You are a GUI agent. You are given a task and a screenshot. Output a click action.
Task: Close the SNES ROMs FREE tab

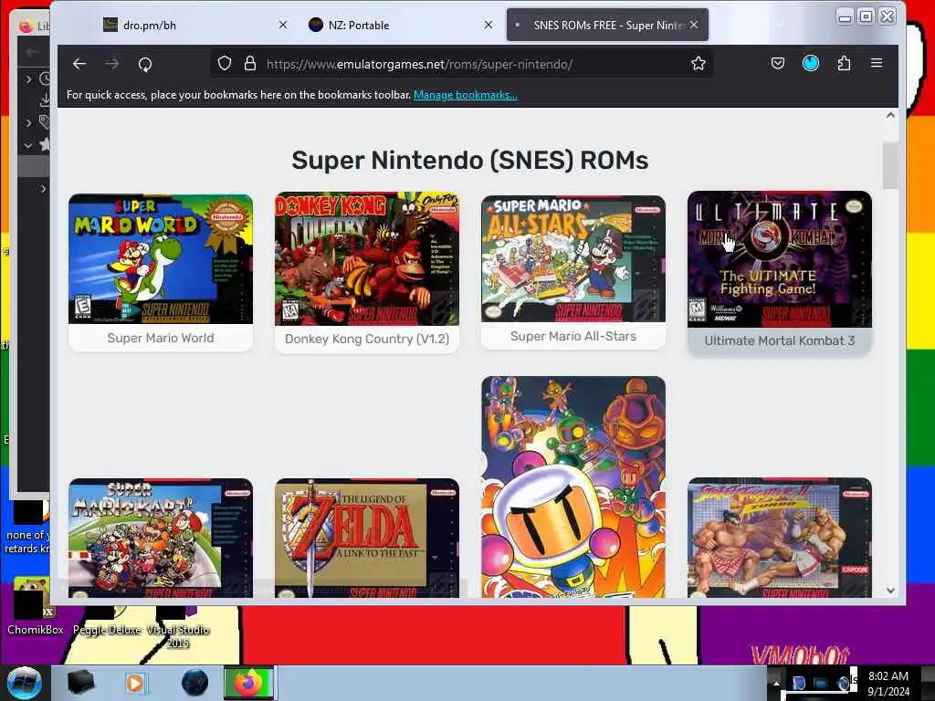(694, 25)
